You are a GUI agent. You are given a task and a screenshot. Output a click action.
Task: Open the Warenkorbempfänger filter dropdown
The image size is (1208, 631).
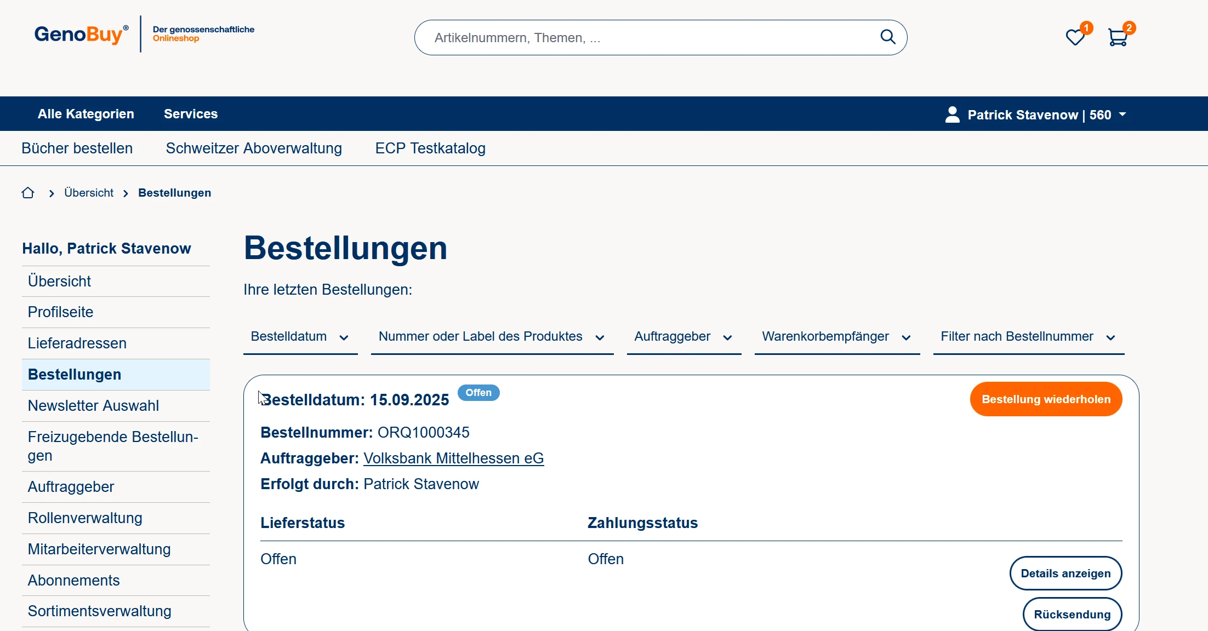click(836, 337)
